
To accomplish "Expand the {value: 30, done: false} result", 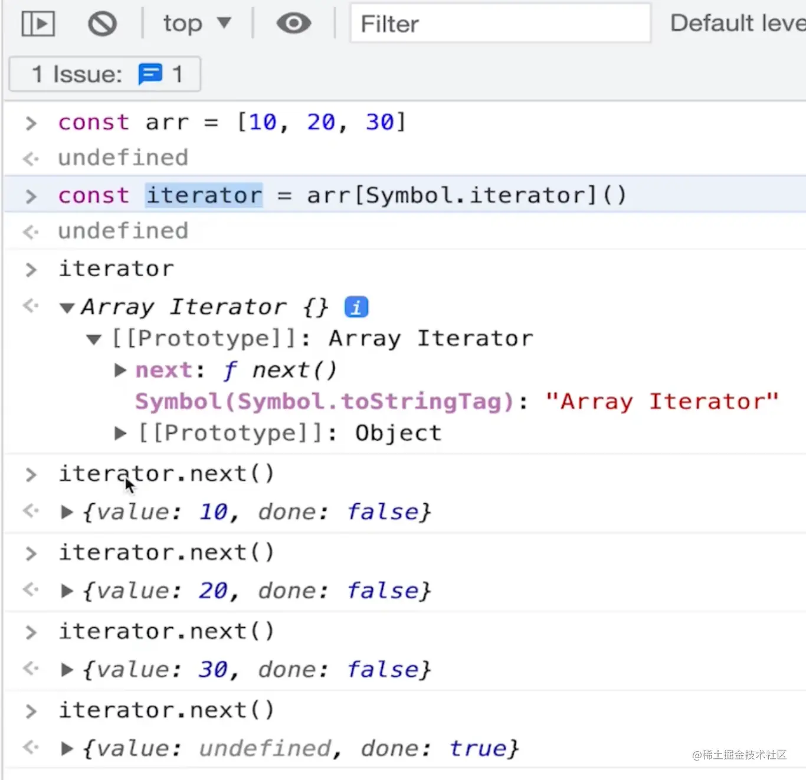I will [x=67, y=670].
